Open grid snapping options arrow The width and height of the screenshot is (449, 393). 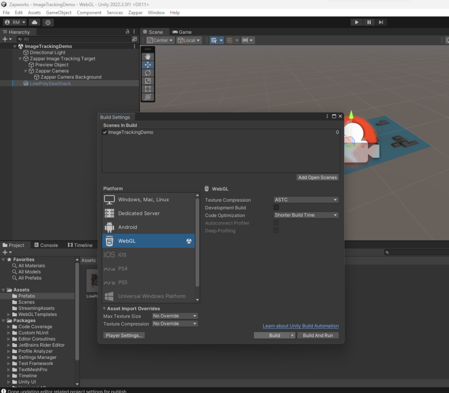click(221, 40)
